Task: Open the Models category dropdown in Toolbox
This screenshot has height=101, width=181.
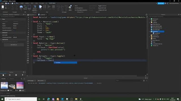Action: (x=5, y=79)
